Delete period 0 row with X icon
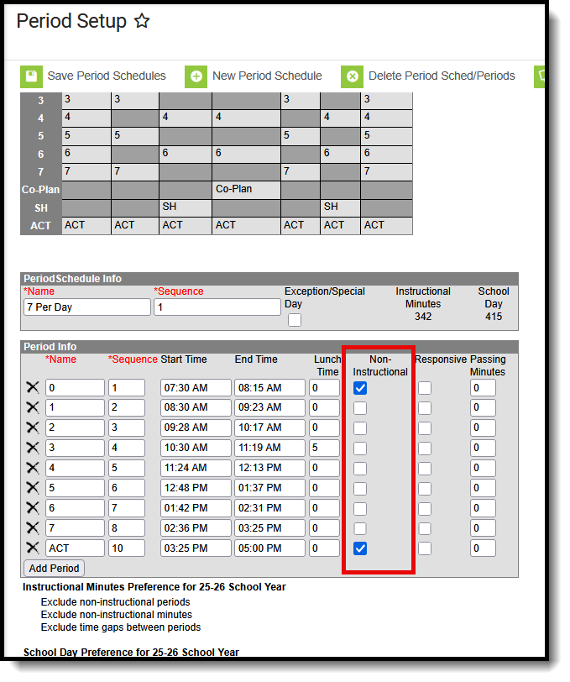The image size is (570, 682). [33, 387]
